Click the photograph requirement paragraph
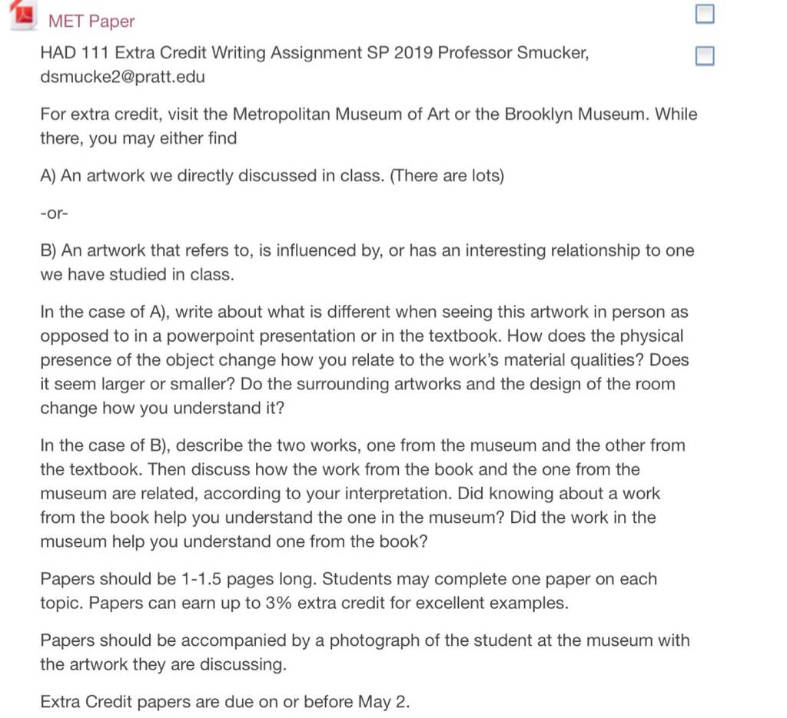787x718 pixels. coord(365,652)
